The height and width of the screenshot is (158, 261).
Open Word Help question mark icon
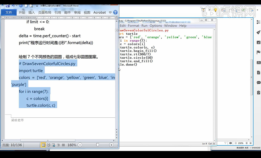click(115, 12)
